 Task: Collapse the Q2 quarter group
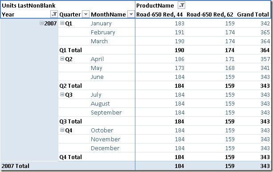[62, 58]
